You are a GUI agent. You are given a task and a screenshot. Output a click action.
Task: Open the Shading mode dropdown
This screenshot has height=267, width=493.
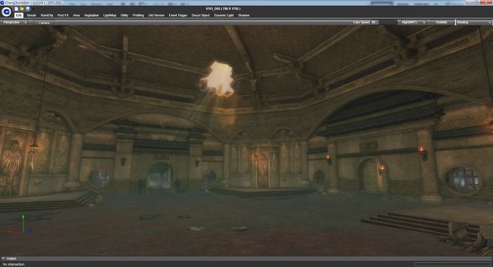474,23
